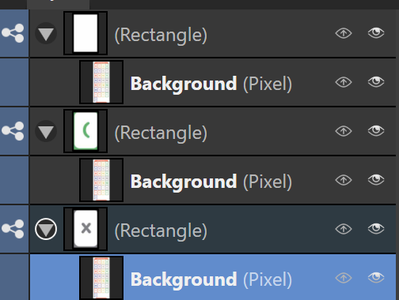Click thumbnail of first Background layer

pyautogui.click(x=101, y=82)
